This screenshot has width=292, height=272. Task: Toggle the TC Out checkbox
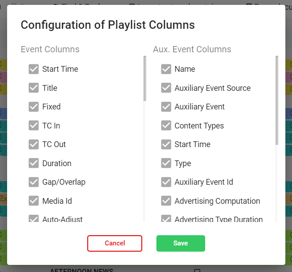click(x=34, y=144)
